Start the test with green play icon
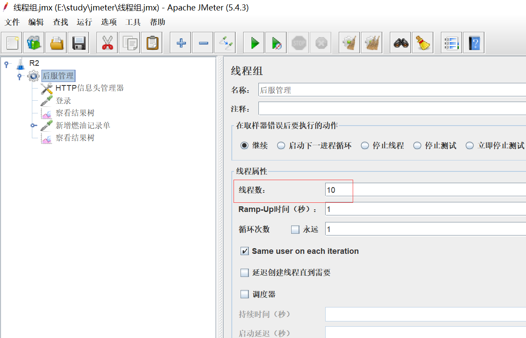 (x=254, y=43)
